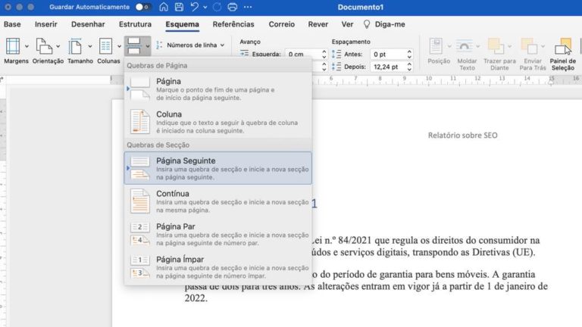This screenshot has width=582, height=327.
Task: Click the tab stop selector at ruler corner
Action: tap(2, 79)
